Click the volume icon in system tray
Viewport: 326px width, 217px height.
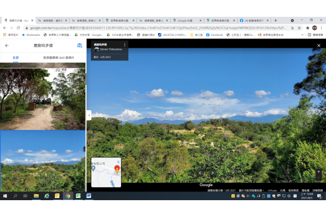tap(248, 196)
